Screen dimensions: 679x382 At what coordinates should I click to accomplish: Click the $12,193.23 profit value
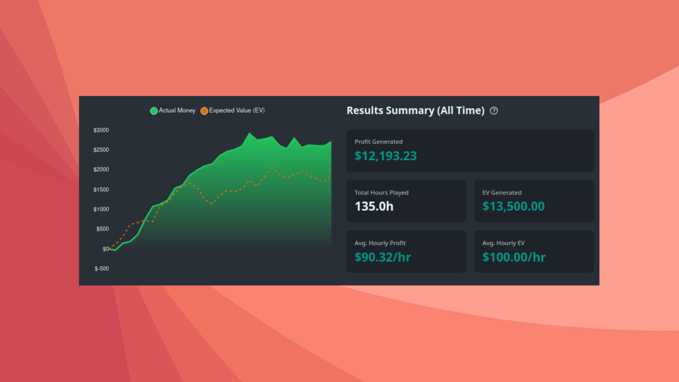385,156
